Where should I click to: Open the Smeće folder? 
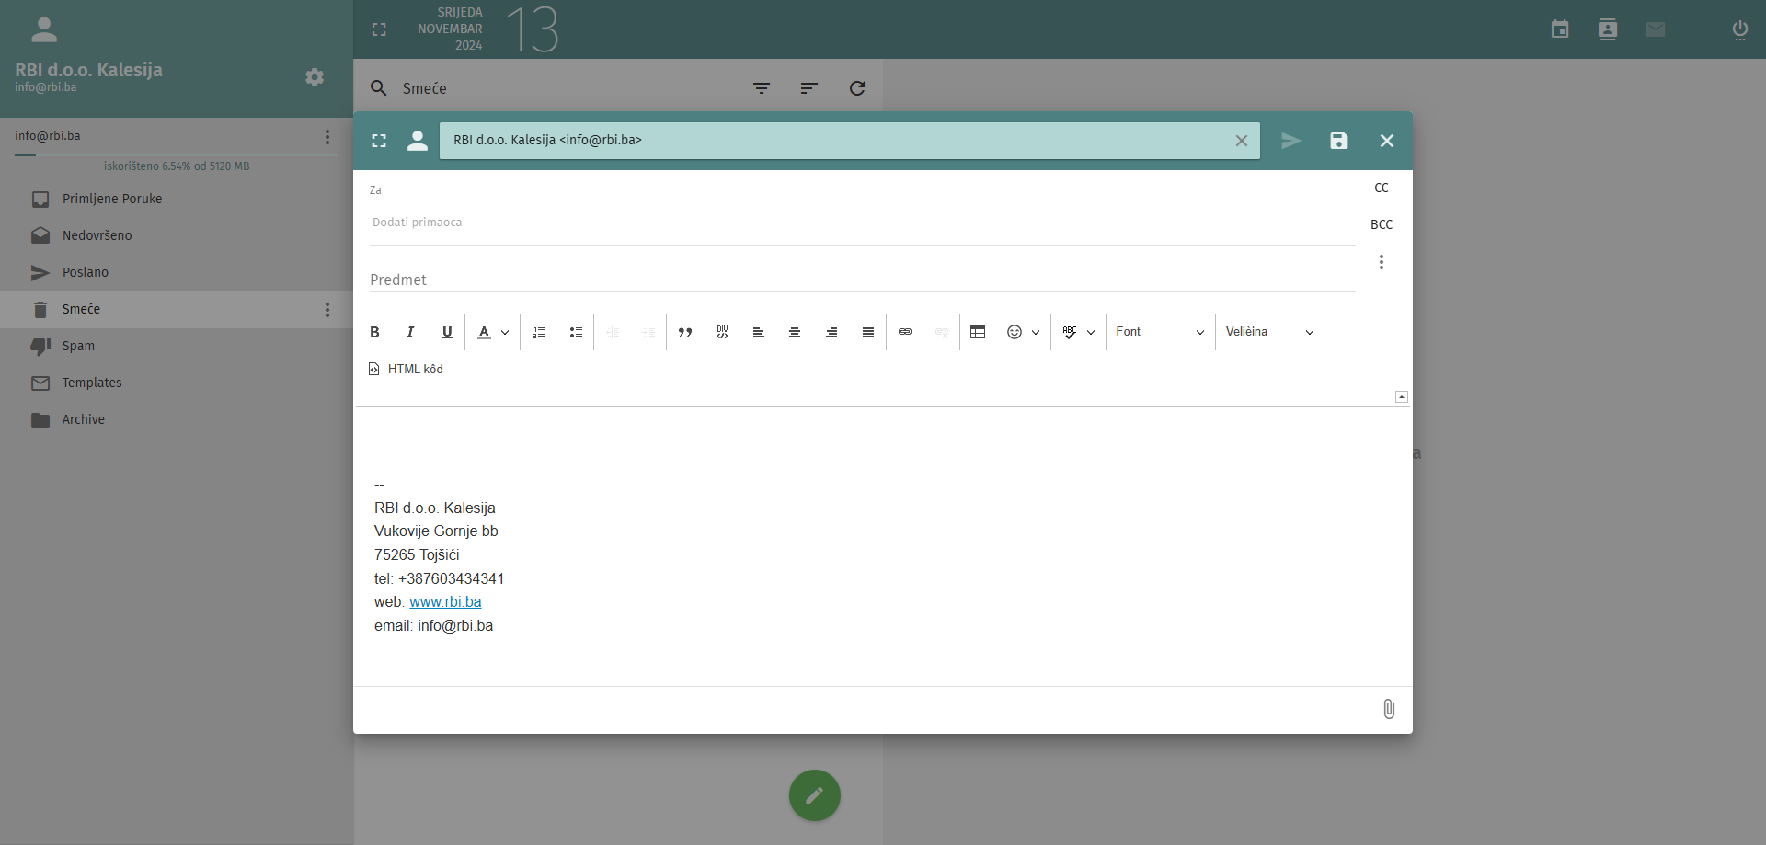pyautogui.click(x=83, y=309)
